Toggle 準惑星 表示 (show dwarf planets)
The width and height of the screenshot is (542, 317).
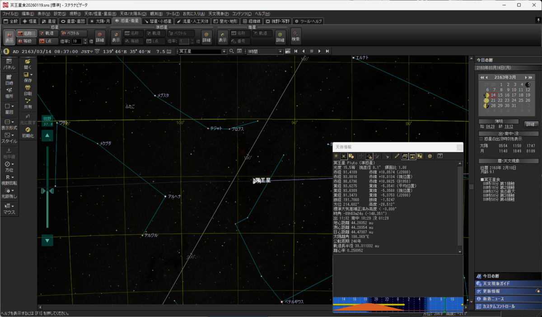coord(117,37)
